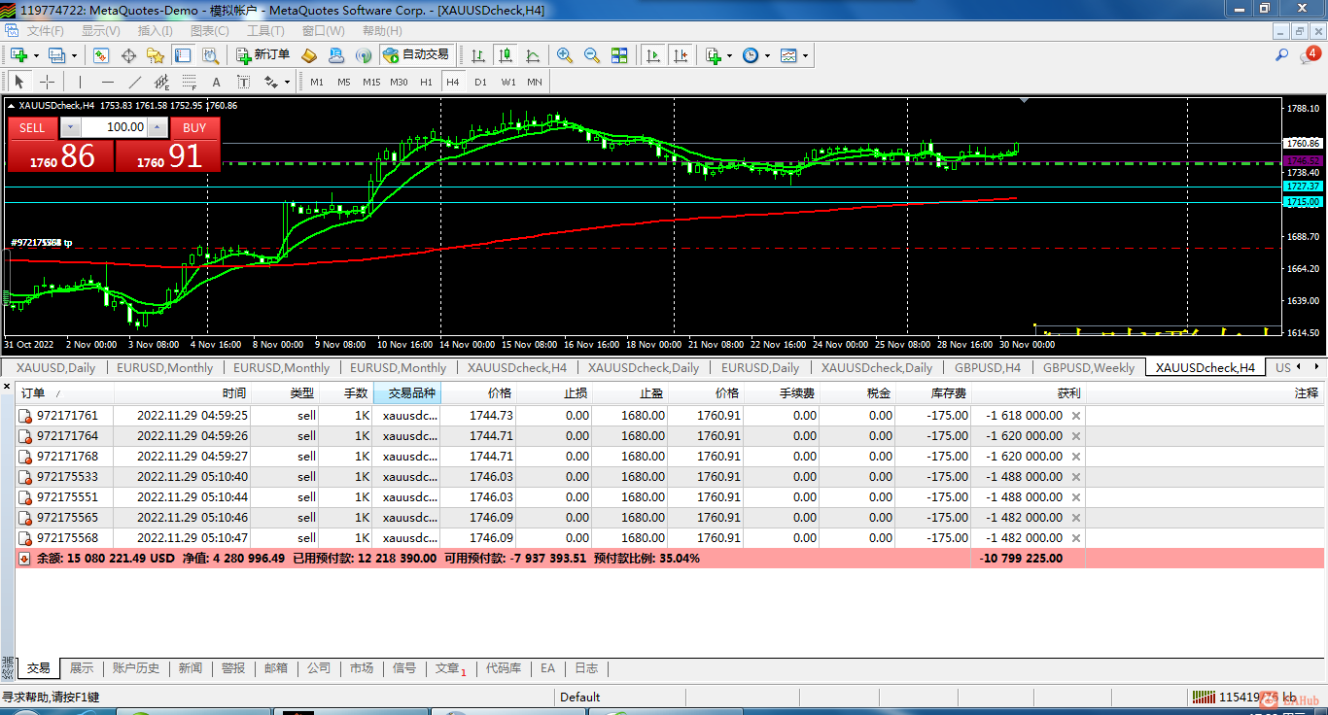The width and height of the screenshot is (1328, 715).
Task: Click the New Order (新订单) button
Action: click(262, 55)
